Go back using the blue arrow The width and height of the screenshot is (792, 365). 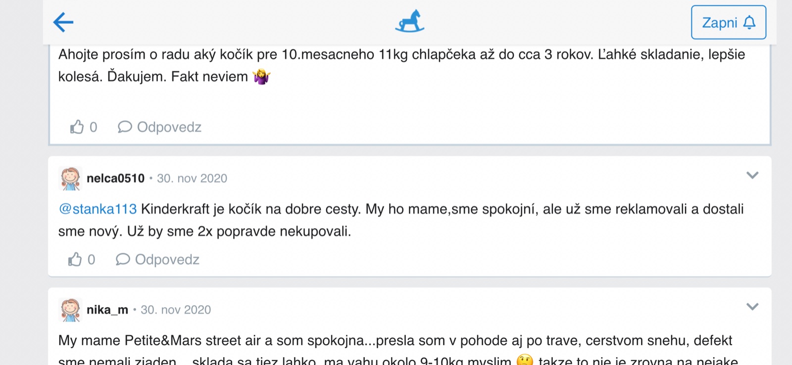63,22
